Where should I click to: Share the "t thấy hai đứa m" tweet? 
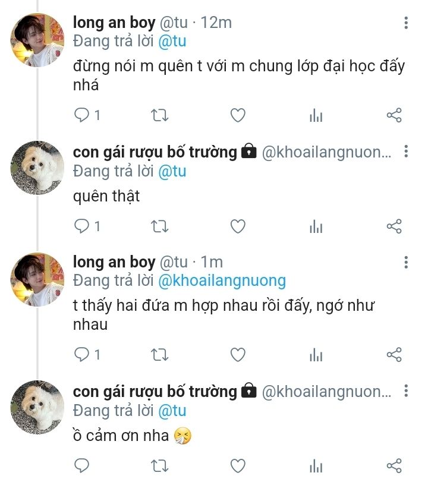click(394, 355)
